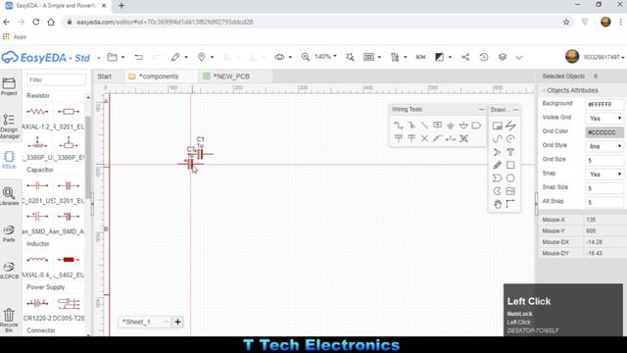The width and height of the screenshot is (627, 353).
Task: Open the Visible Grid dropdown
Action: 604,118
